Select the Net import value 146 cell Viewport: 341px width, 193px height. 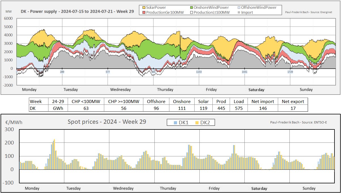coord(263,108)
